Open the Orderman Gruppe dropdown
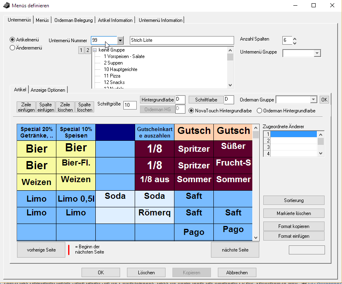 tap(313, 100)
